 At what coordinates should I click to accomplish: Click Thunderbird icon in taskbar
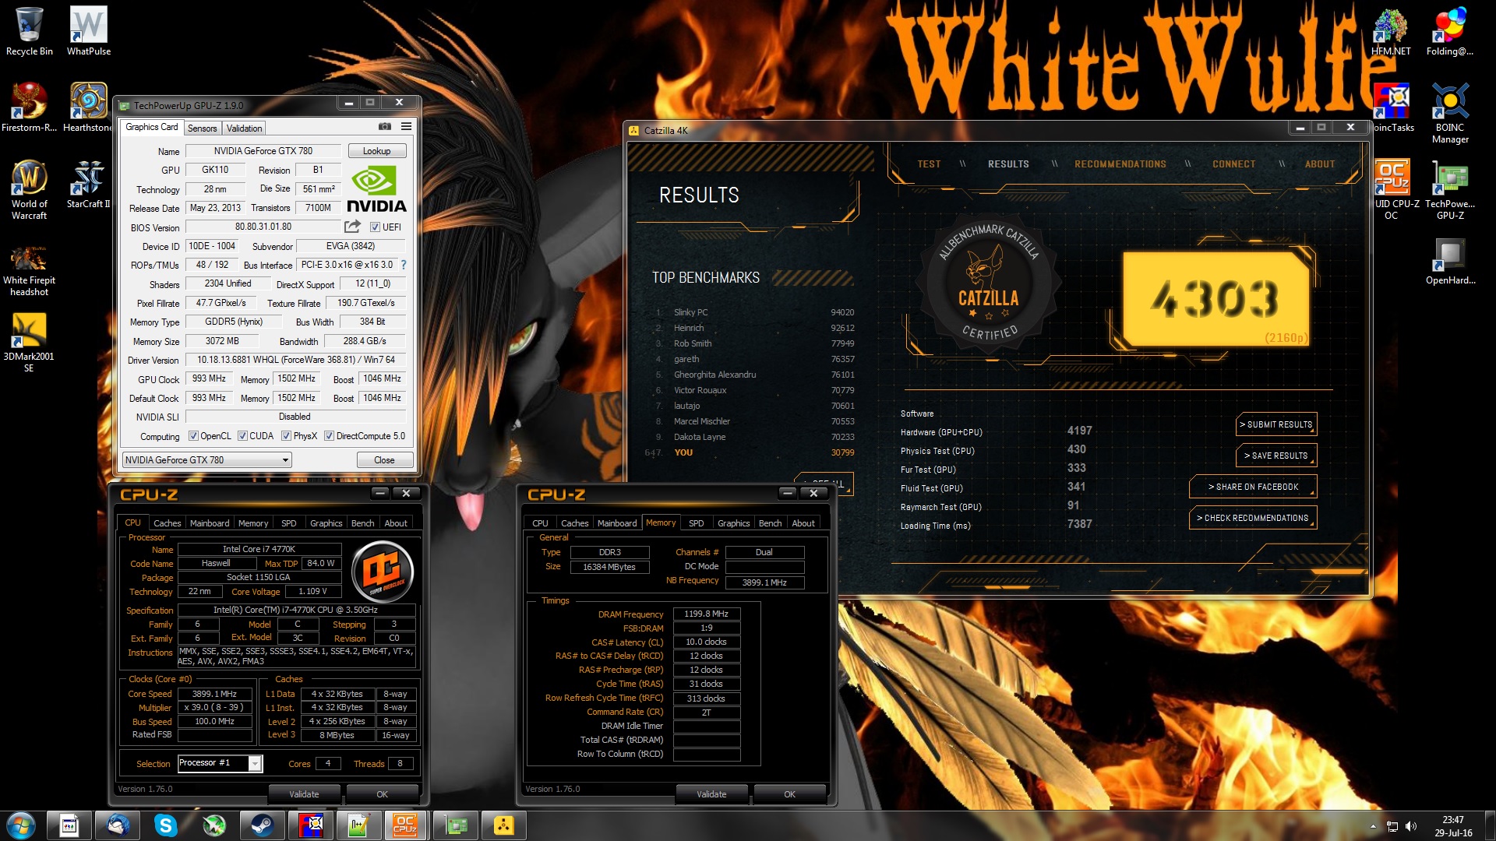point(118,825)
